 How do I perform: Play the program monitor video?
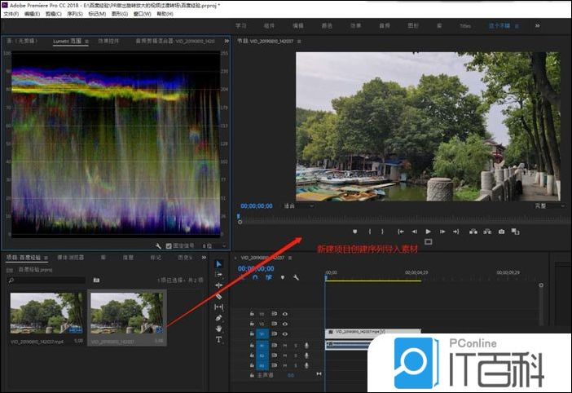tap(428, 232)
